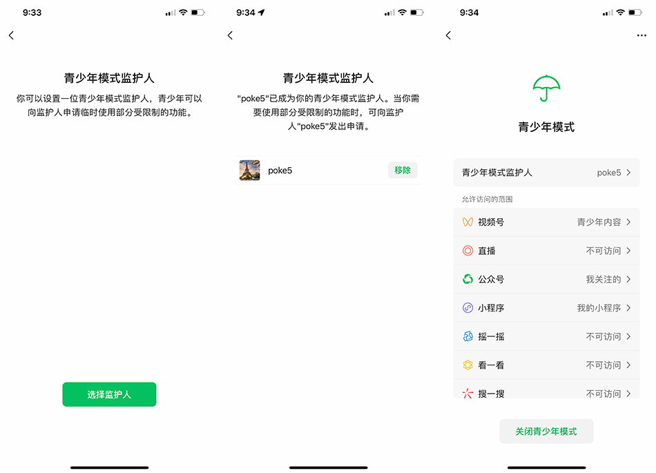Image resolution: width=656 pixels, height=473 pixels.
Task: Open the three-dot more options menu
Action: click(641, 35)
